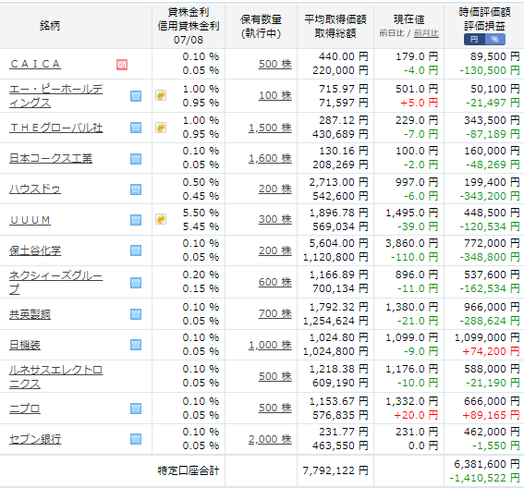Click the 500 株 holding for ニプロ

pos(275,408)
